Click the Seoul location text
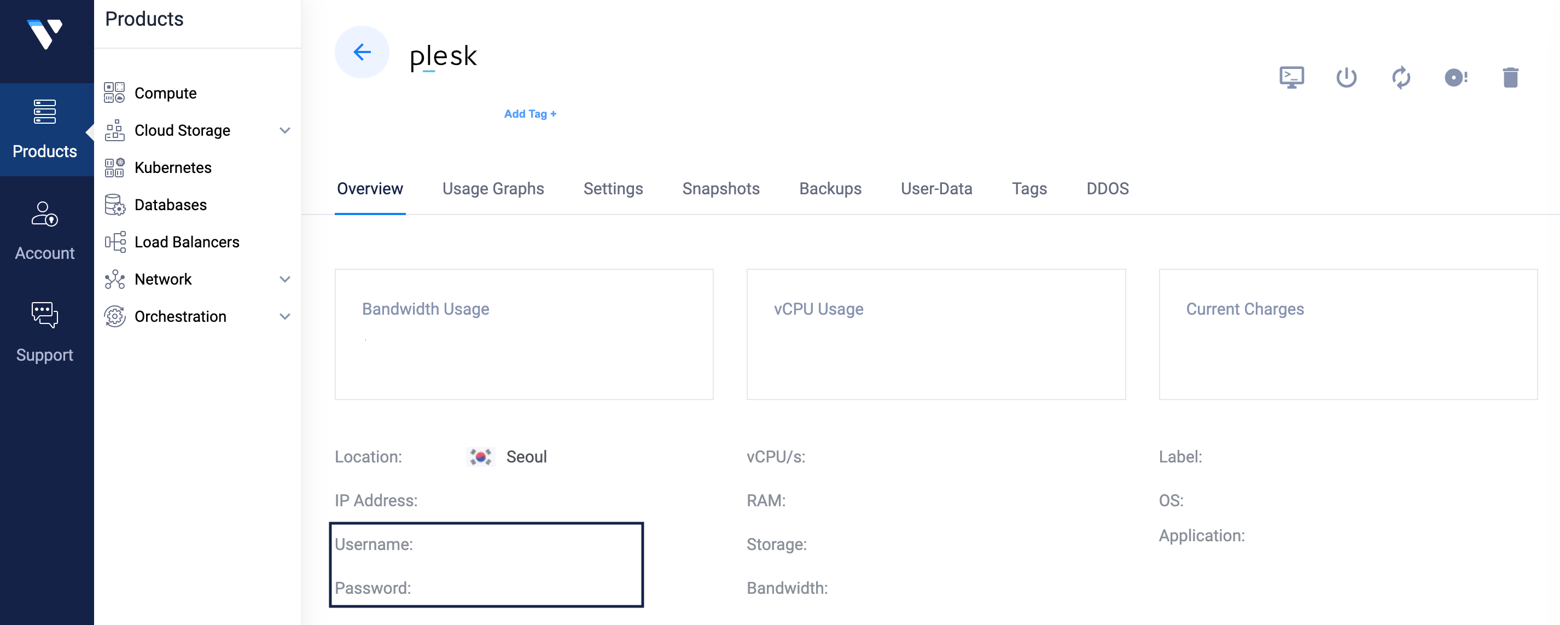 526,456
